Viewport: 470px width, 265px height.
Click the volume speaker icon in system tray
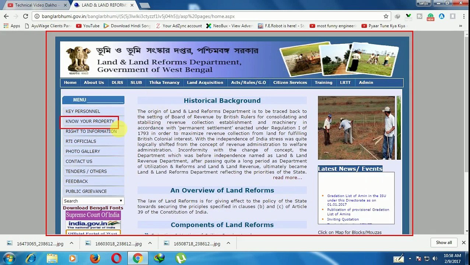coord(435,258)
